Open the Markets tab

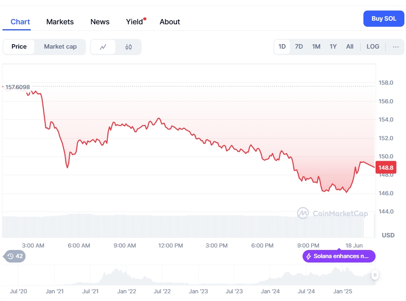[60, 22]
